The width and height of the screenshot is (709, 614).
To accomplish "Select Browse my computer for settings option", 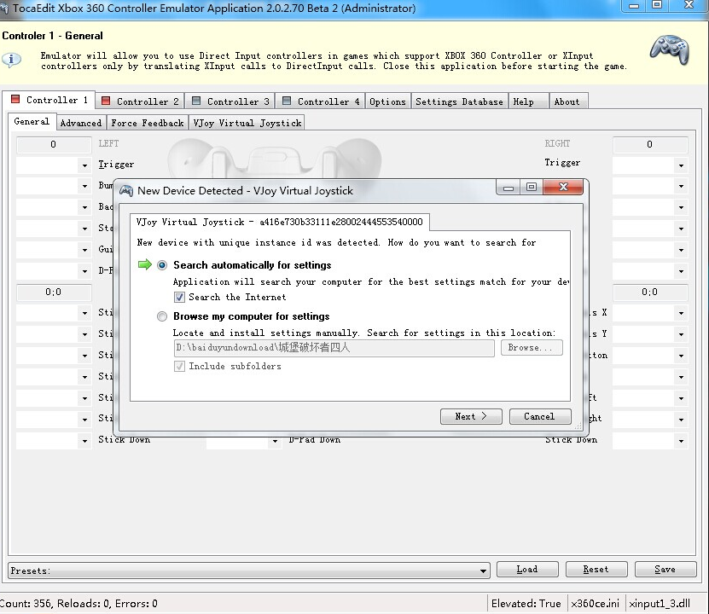I will pos(162,316).
